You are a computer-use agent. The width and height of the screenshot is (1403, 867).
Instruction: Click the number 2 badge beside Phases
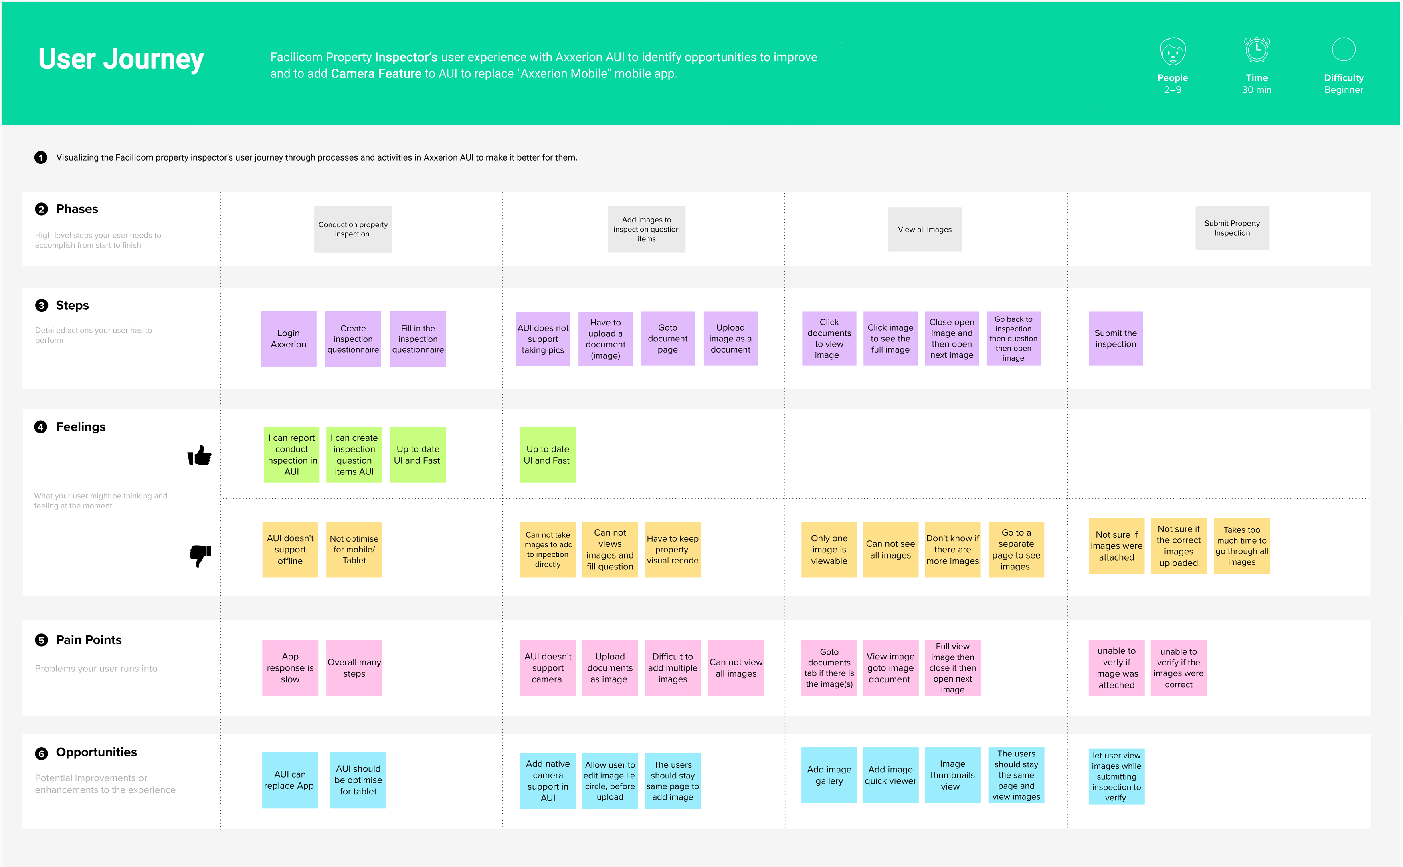(x=41, y=209)
